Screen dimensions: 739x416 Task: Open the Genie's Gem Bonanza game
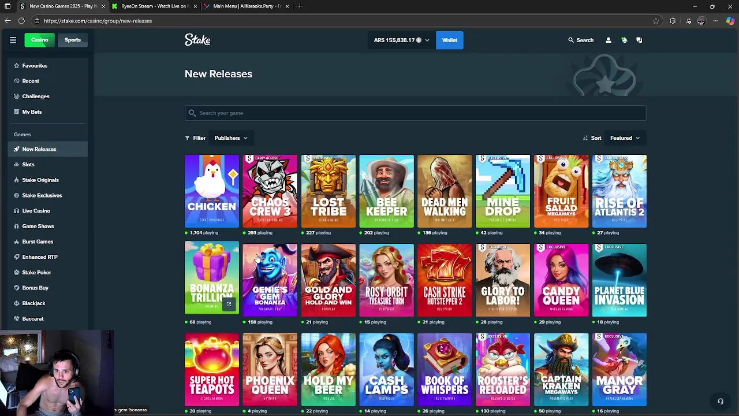coord(270,280)
